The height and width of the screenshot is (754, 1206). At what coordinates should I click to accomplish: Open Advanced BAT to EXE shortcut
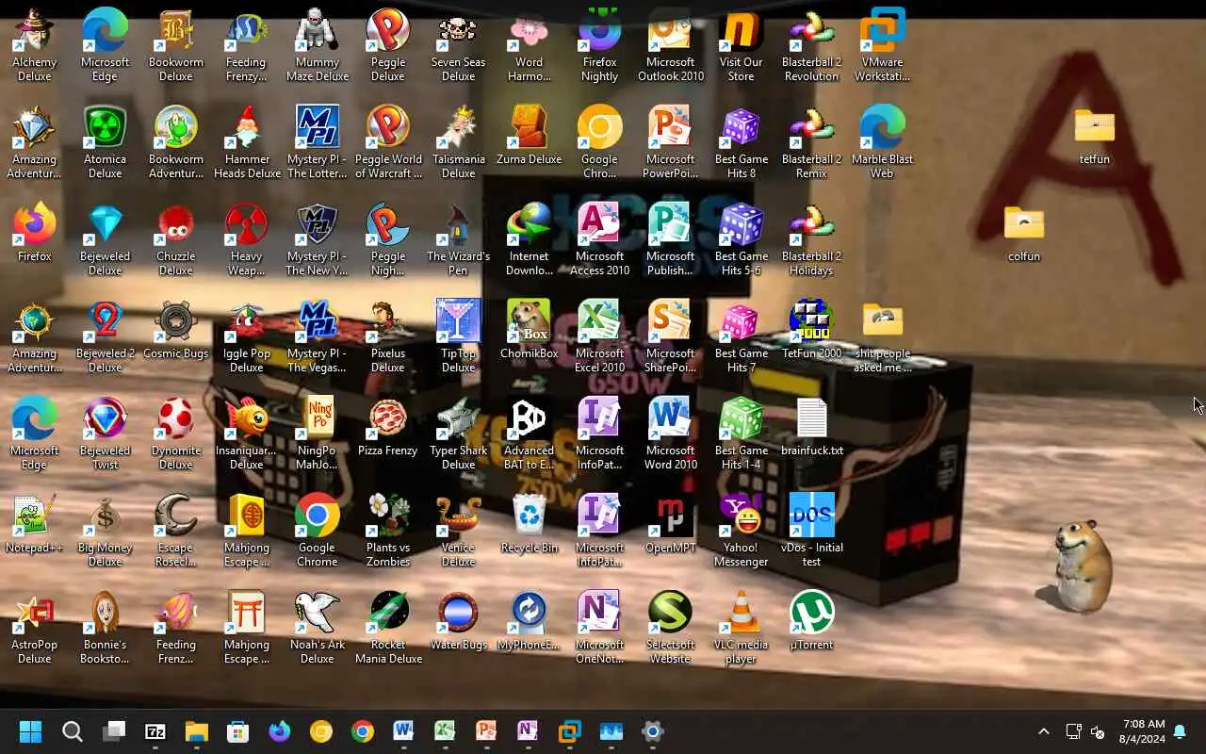tap(529, 434)
